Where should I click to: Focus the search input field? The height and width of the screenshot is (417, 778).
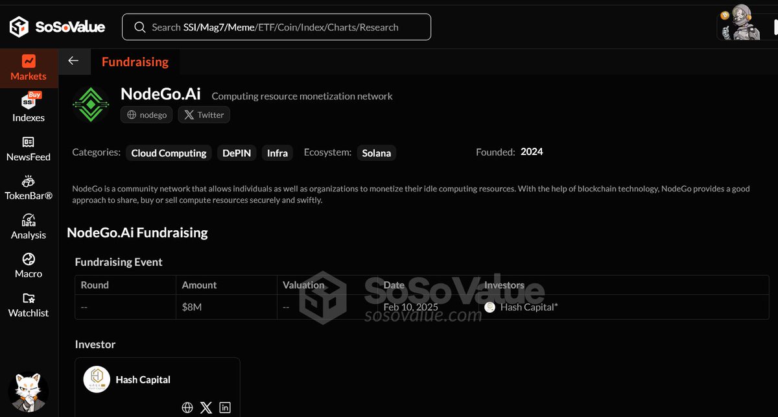[x=276, y=27]
